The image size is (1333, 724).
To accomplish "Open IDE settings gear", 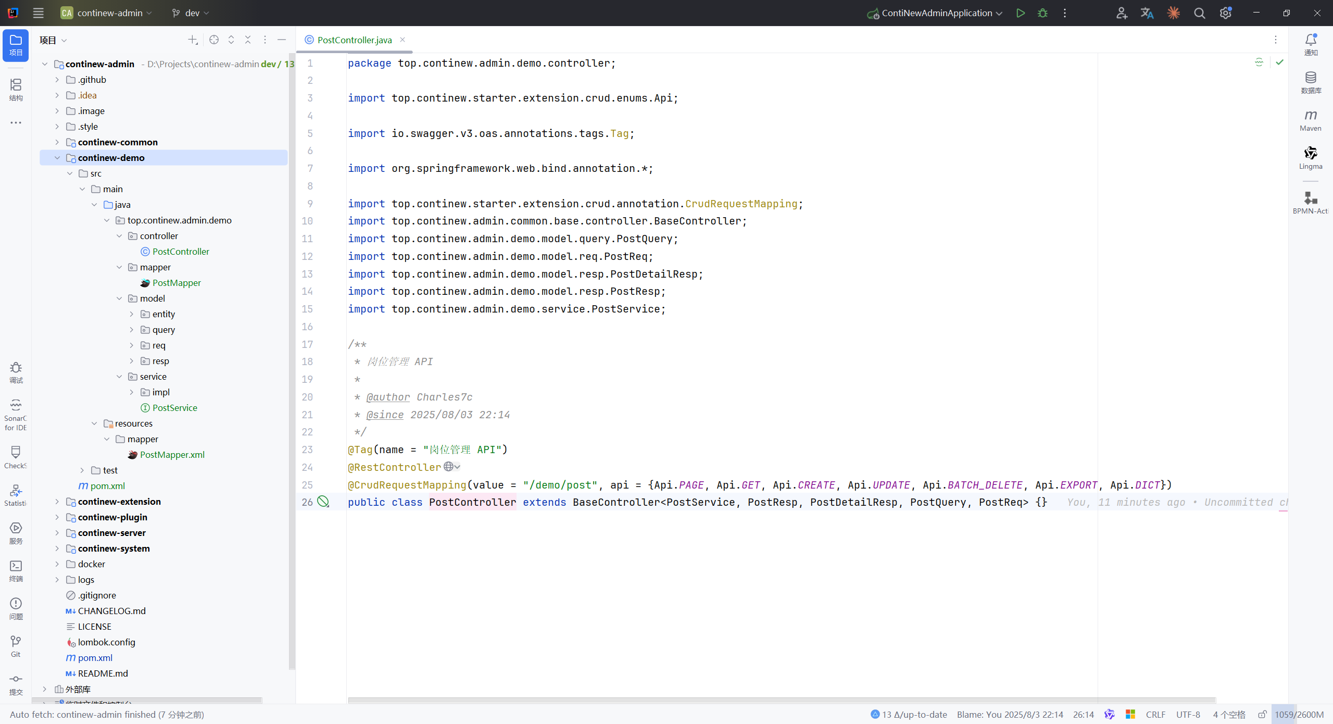I will click(x=1225, y=13).
